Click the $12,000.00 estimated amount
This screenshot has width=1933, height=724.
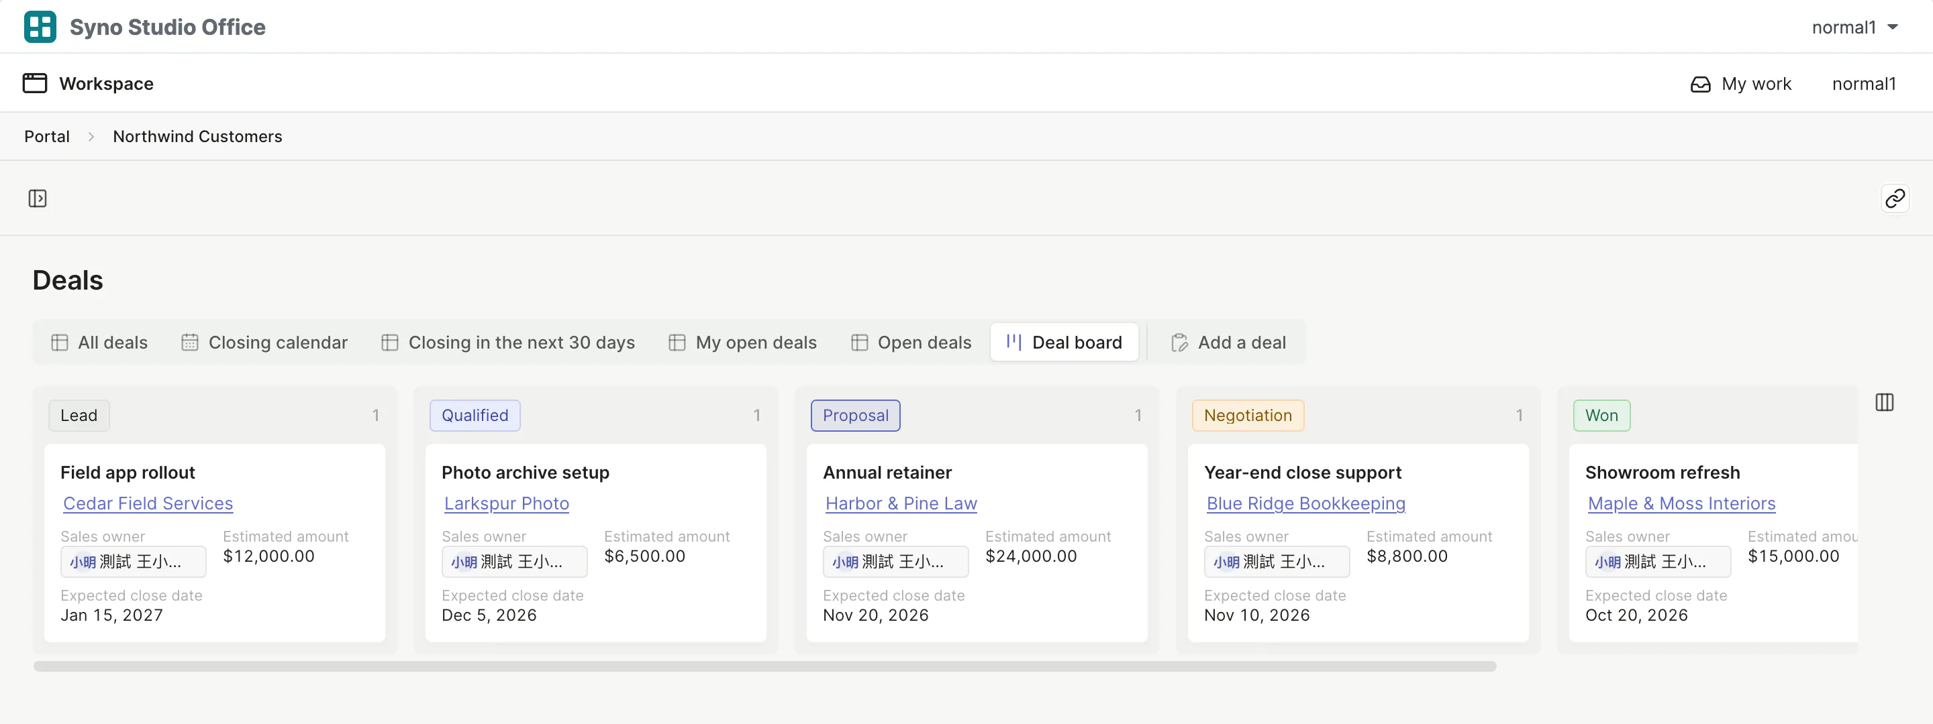268,556
